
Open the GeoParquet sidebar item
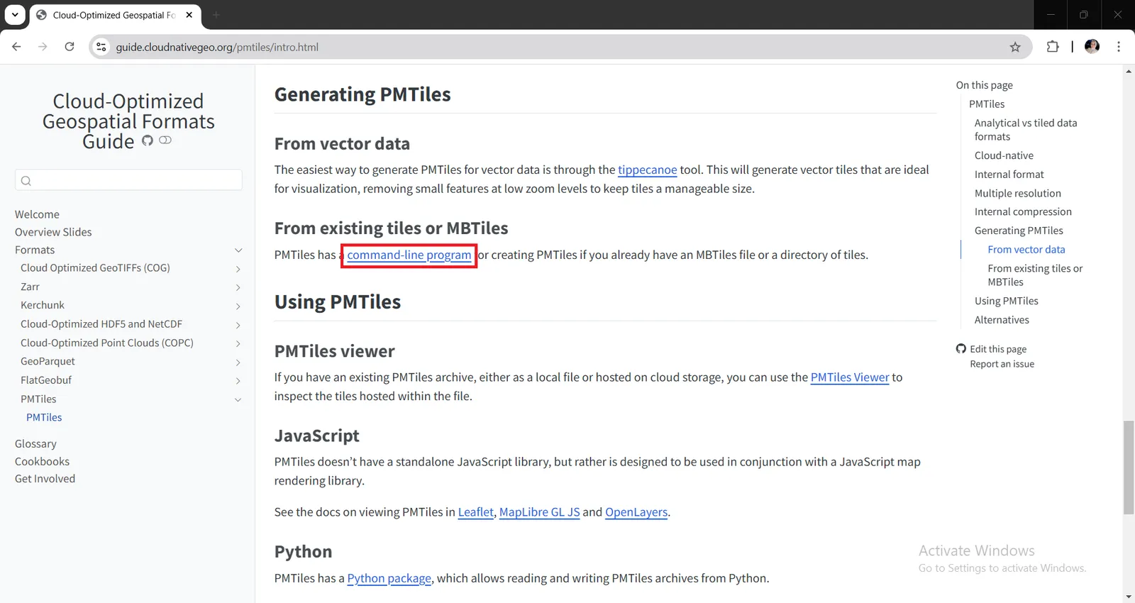[x=48, y=361]
